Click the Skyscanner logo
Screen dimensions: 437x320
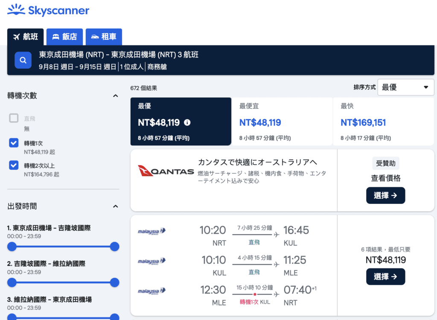(x=48, y=10)
